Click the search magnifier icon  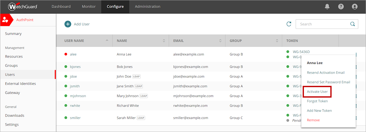click(x=352, y=24)
